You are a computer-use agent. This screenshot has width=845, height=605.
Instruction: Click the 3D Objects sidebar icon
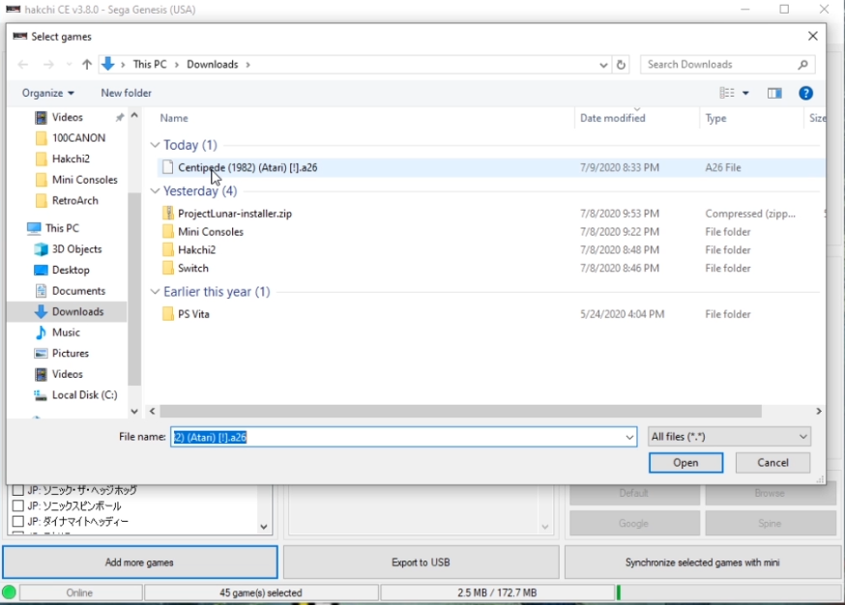point(41,249)
